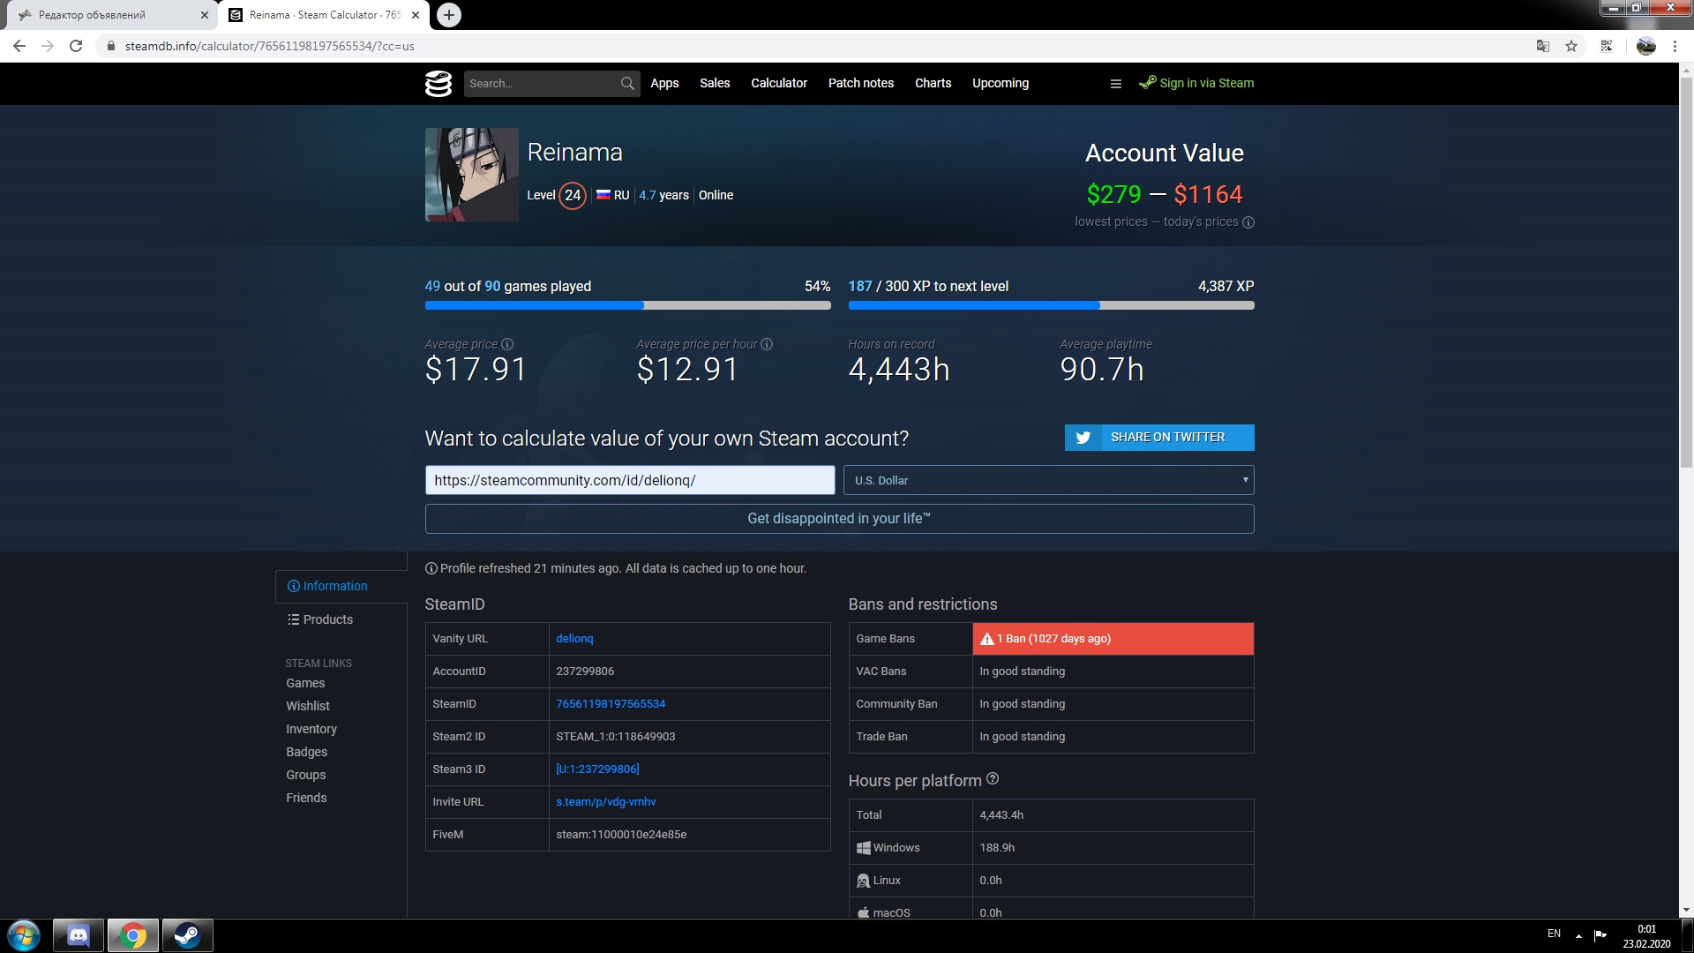Open the hamburger menu icon
Viewport: 1694px width, 953px height.
point(1115,84)
